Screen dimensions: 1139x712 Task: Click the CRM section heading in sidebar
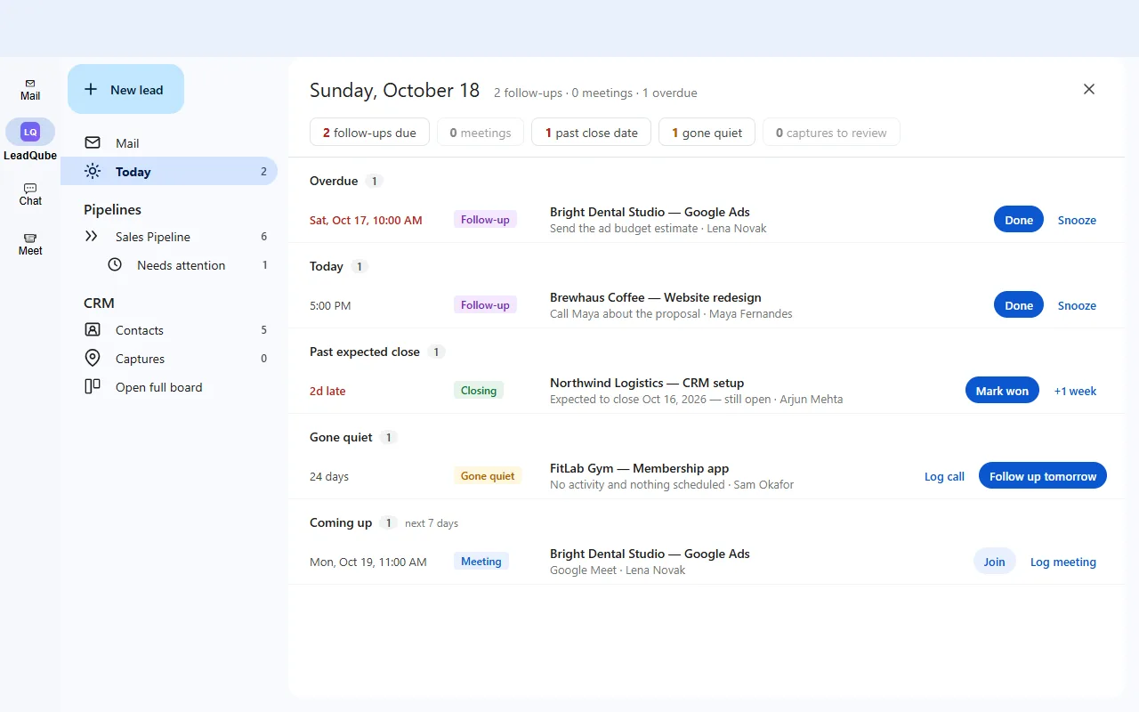click(x=99, y=303)
